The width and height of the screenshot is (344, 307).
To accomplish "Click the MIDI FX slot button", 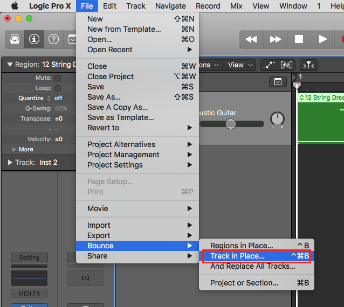I will click(30, 294).
